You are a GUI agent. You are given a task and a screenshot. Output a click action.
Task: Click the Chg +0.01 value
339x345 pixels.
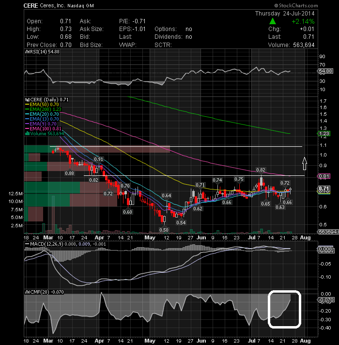point(307,29)
